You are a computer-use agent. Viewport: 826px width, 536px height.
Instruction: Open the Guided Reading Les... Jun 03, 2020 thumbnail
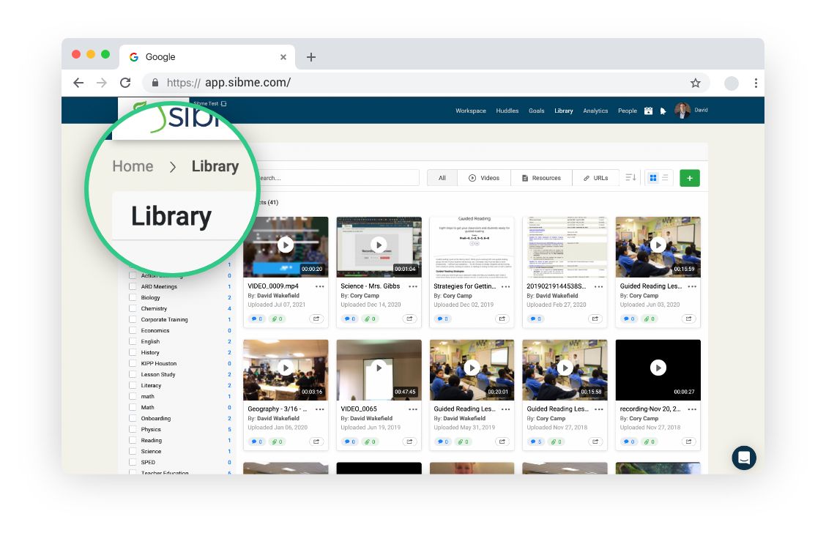point(658,247)
